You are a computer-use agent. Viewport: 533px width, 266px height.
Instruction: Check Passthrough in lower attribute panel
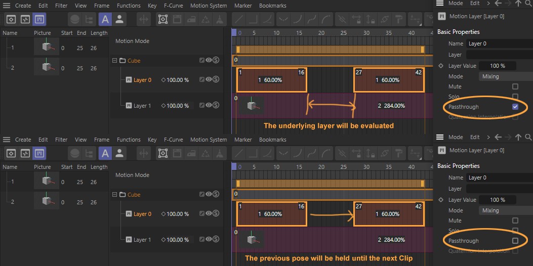(x=515, y=241)
